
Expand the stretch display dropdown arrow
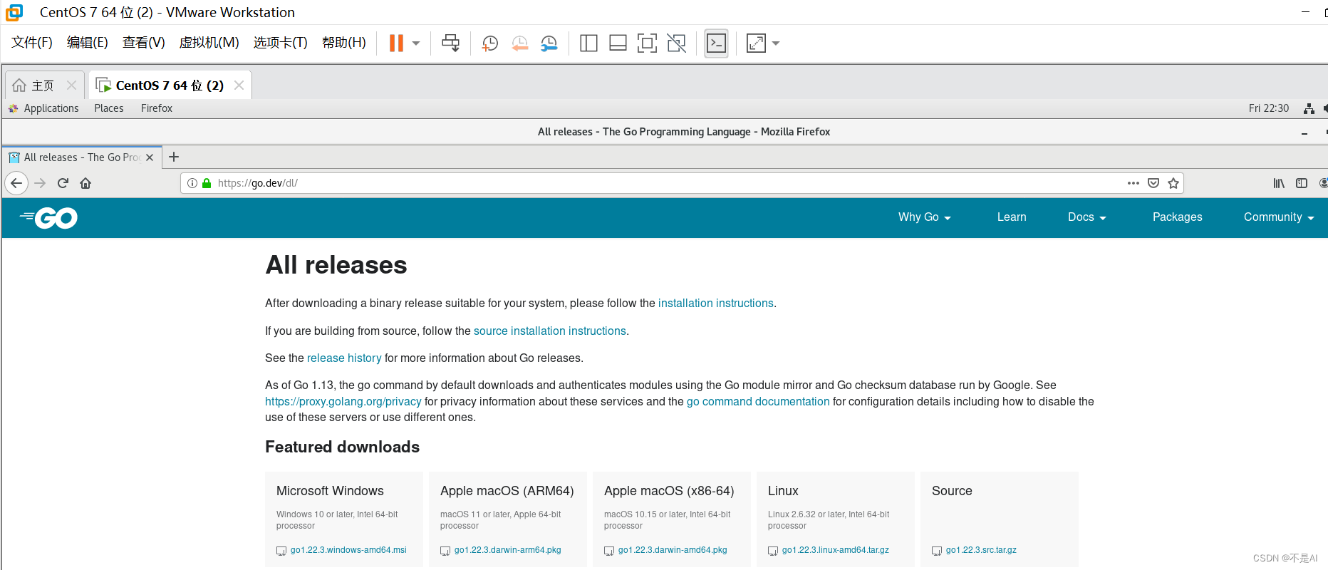776,43
